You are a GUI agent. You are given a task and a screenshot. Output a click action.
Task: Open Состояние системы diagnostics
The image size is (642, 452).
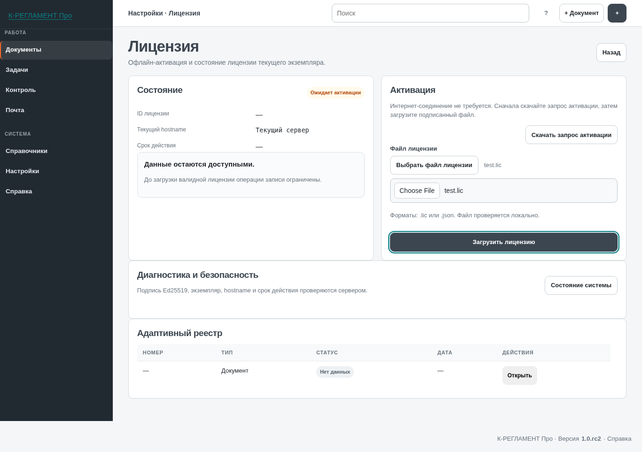pyautogui.click(x=581, y=285)
